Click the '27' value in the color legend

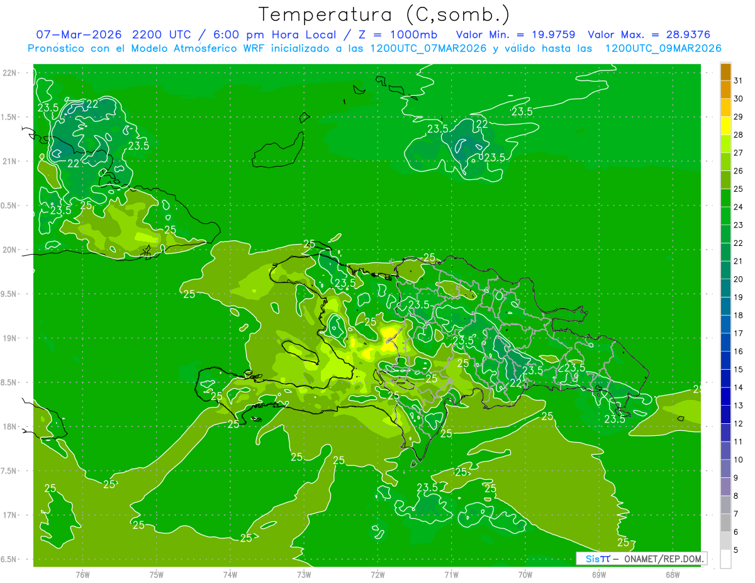pyautogui.click(x=739, y=153)
